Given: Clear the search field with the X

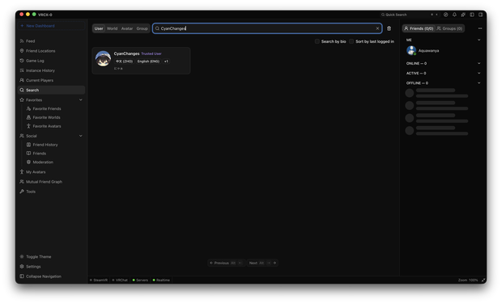Looking at the screenshot, I should click(377, 28).
